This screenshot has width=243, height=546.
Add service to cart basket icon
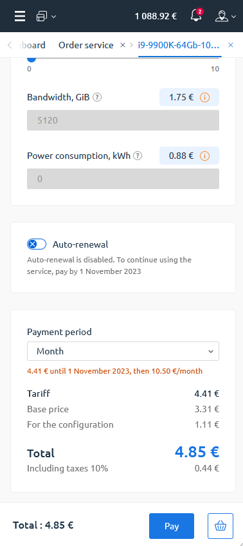[x=221, y=526]
